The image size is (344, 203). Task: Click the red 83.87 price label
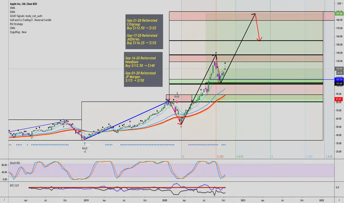tap(339, 99)
